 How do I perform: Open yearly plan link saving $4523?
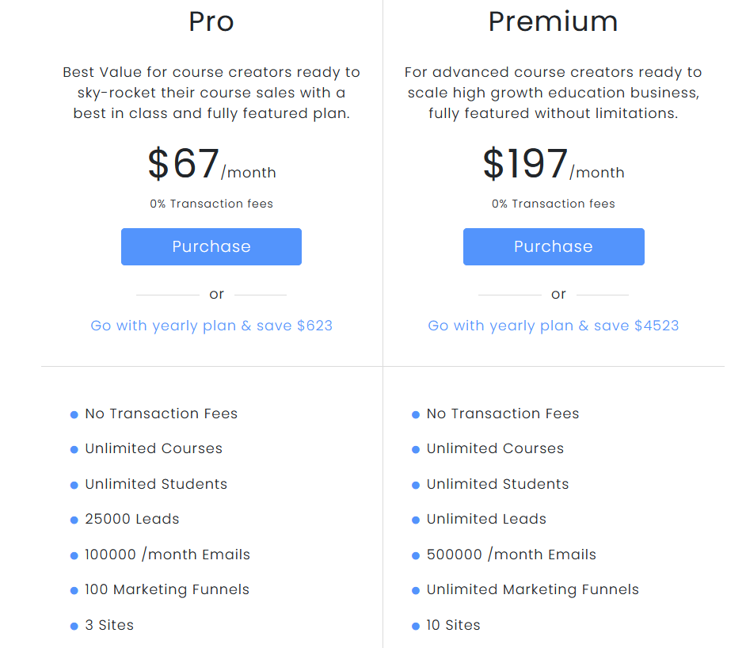tap(554, 326)
